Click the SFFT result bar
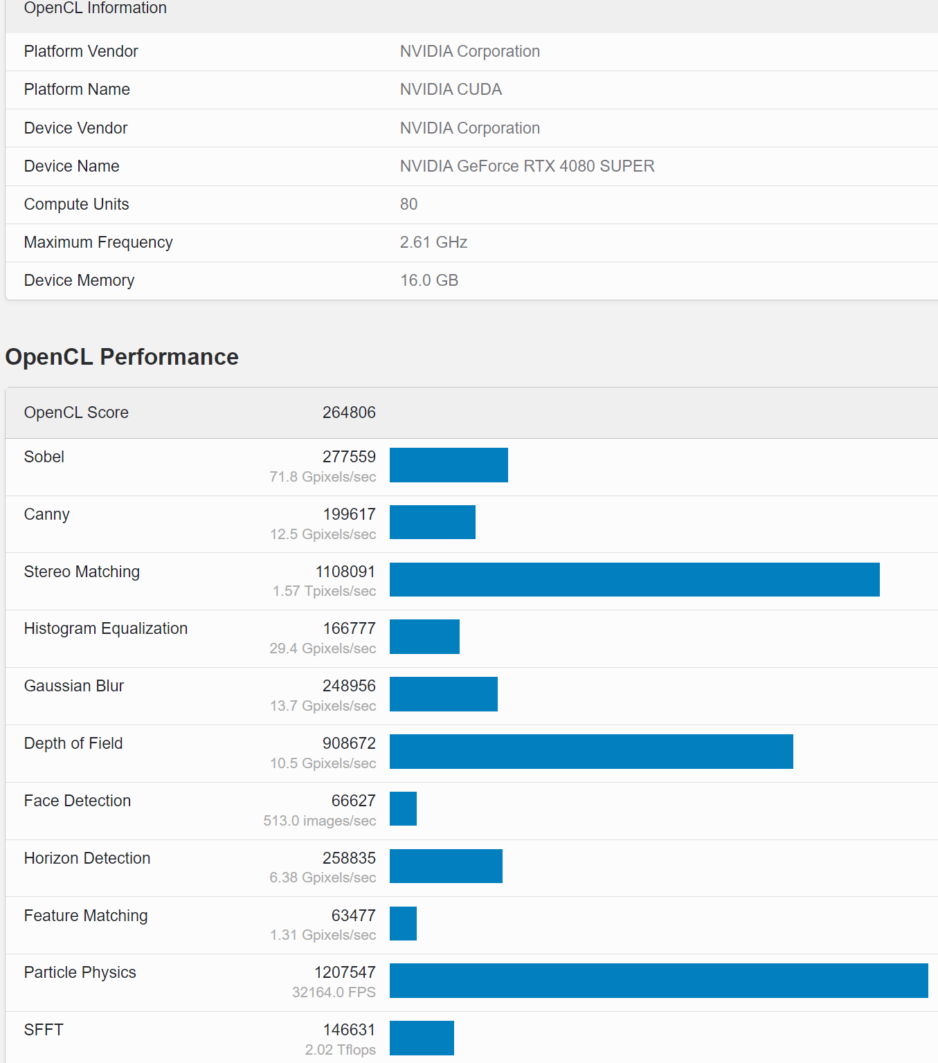Screen dimensions: 938x1063 [x=422, y=1038]
